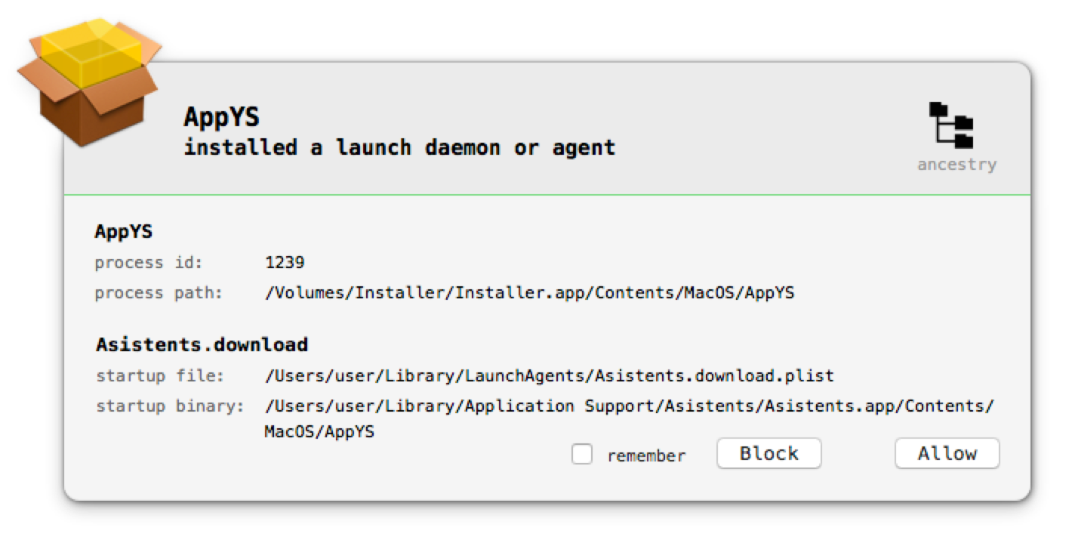Click the 'installed a launch daemon or agent' message
1072x537 pixels.
coord(399,147)
